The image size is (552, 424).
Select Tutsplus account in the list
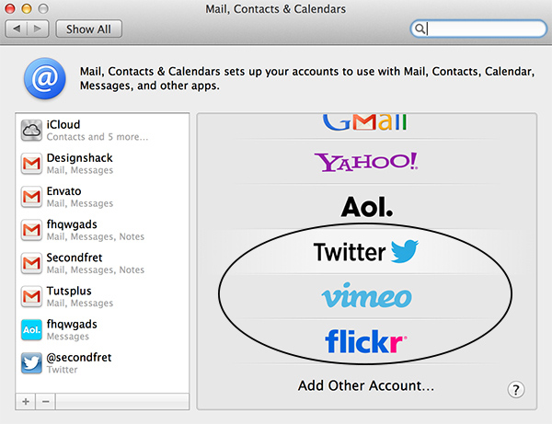[102, 296]
